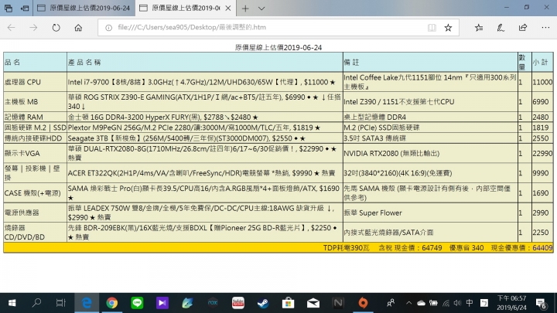Open the network Wi-Fi panel
Viewport: 557px width, 313px height.
coord(446,303)
